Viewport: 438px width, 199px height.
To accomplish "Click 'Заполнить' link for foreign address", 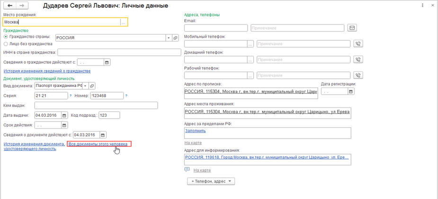I will (195, 131).
